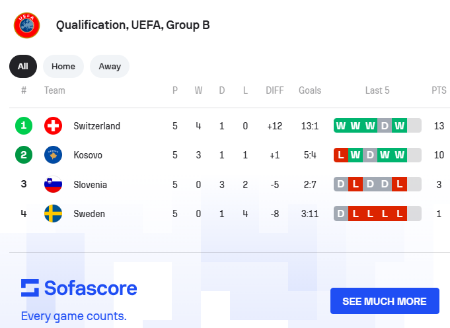Switch to the Home standings tab

tap(63, 66)
